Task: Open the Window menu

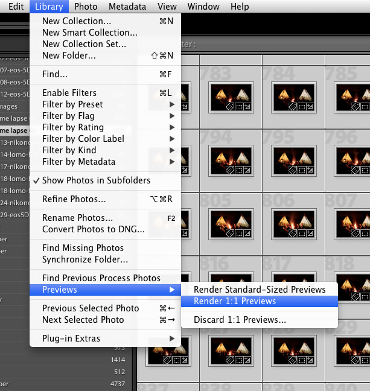Action: pos(203,7)
